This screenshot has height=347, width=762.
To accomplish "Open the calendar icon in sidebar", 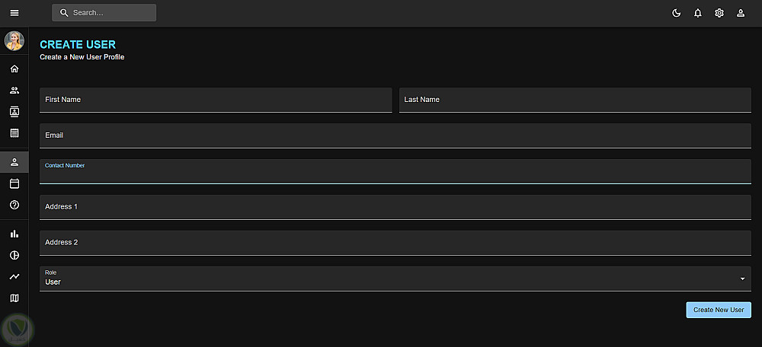I will tap(14, 183).
